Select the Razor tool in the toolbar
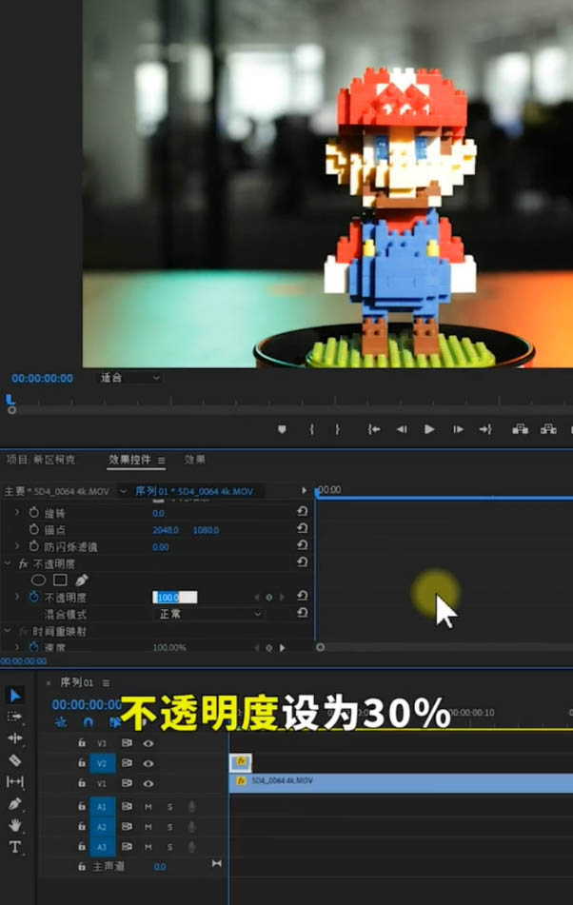Screen dimensions: 573x905 [14, 759]
